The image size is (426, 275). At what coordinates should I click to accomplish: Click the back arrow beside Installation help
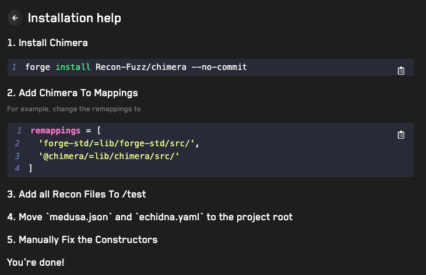(15, 18)
